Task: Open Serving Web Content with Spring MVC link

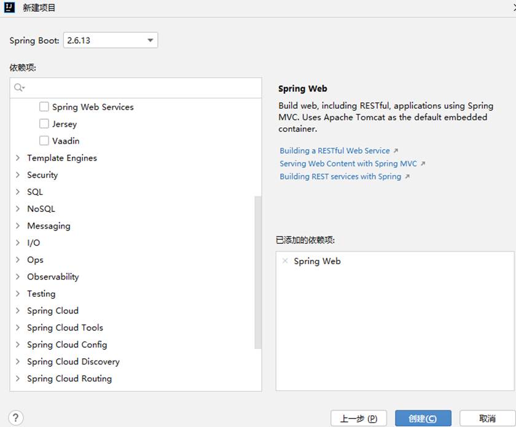Action: pos(348,163)
